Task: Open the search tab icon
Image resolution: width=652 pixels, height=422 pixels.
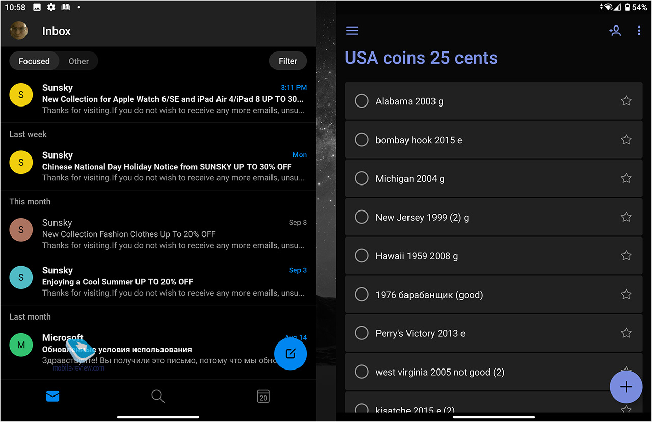Action: pyautogui.click(x=158, y=396)
